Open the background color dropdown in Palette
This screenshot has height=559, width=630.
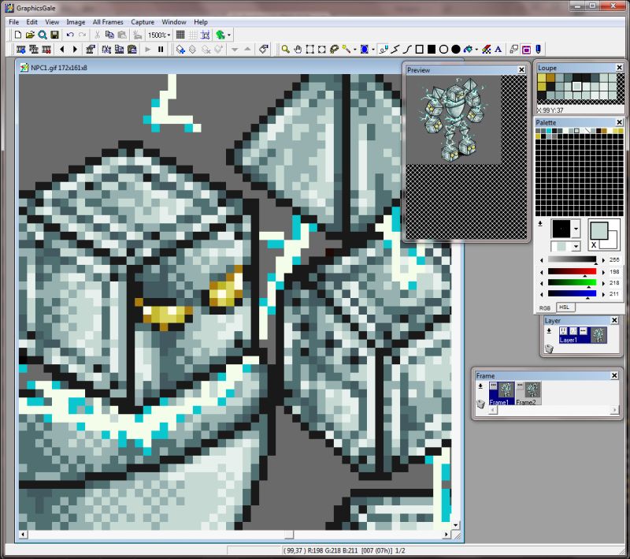pyautogui.click(x=576, y=247)
